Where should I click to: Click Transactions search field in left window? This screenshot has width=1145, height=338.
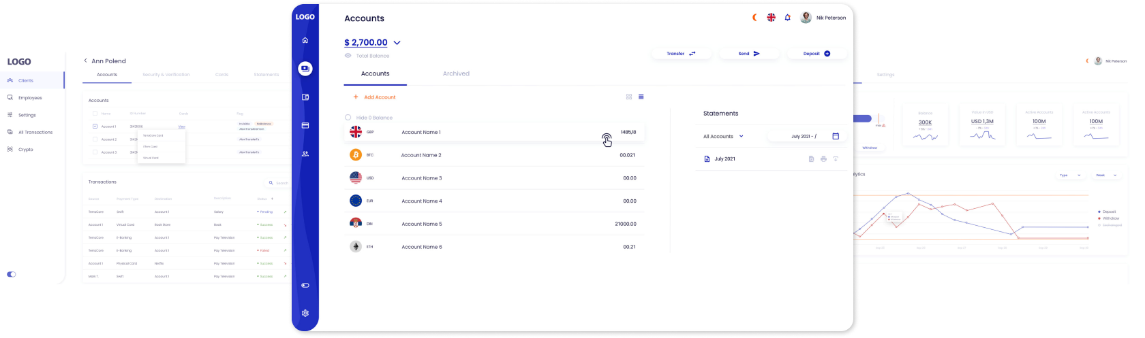[277, 183]
